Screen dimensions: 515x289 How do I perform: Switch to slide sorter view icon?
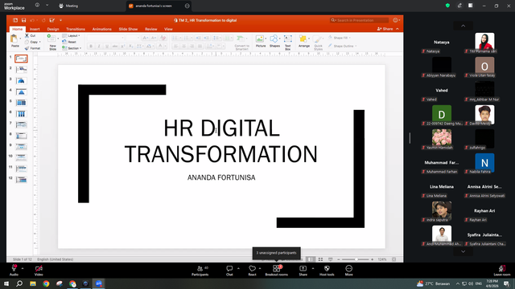[320, 259]
